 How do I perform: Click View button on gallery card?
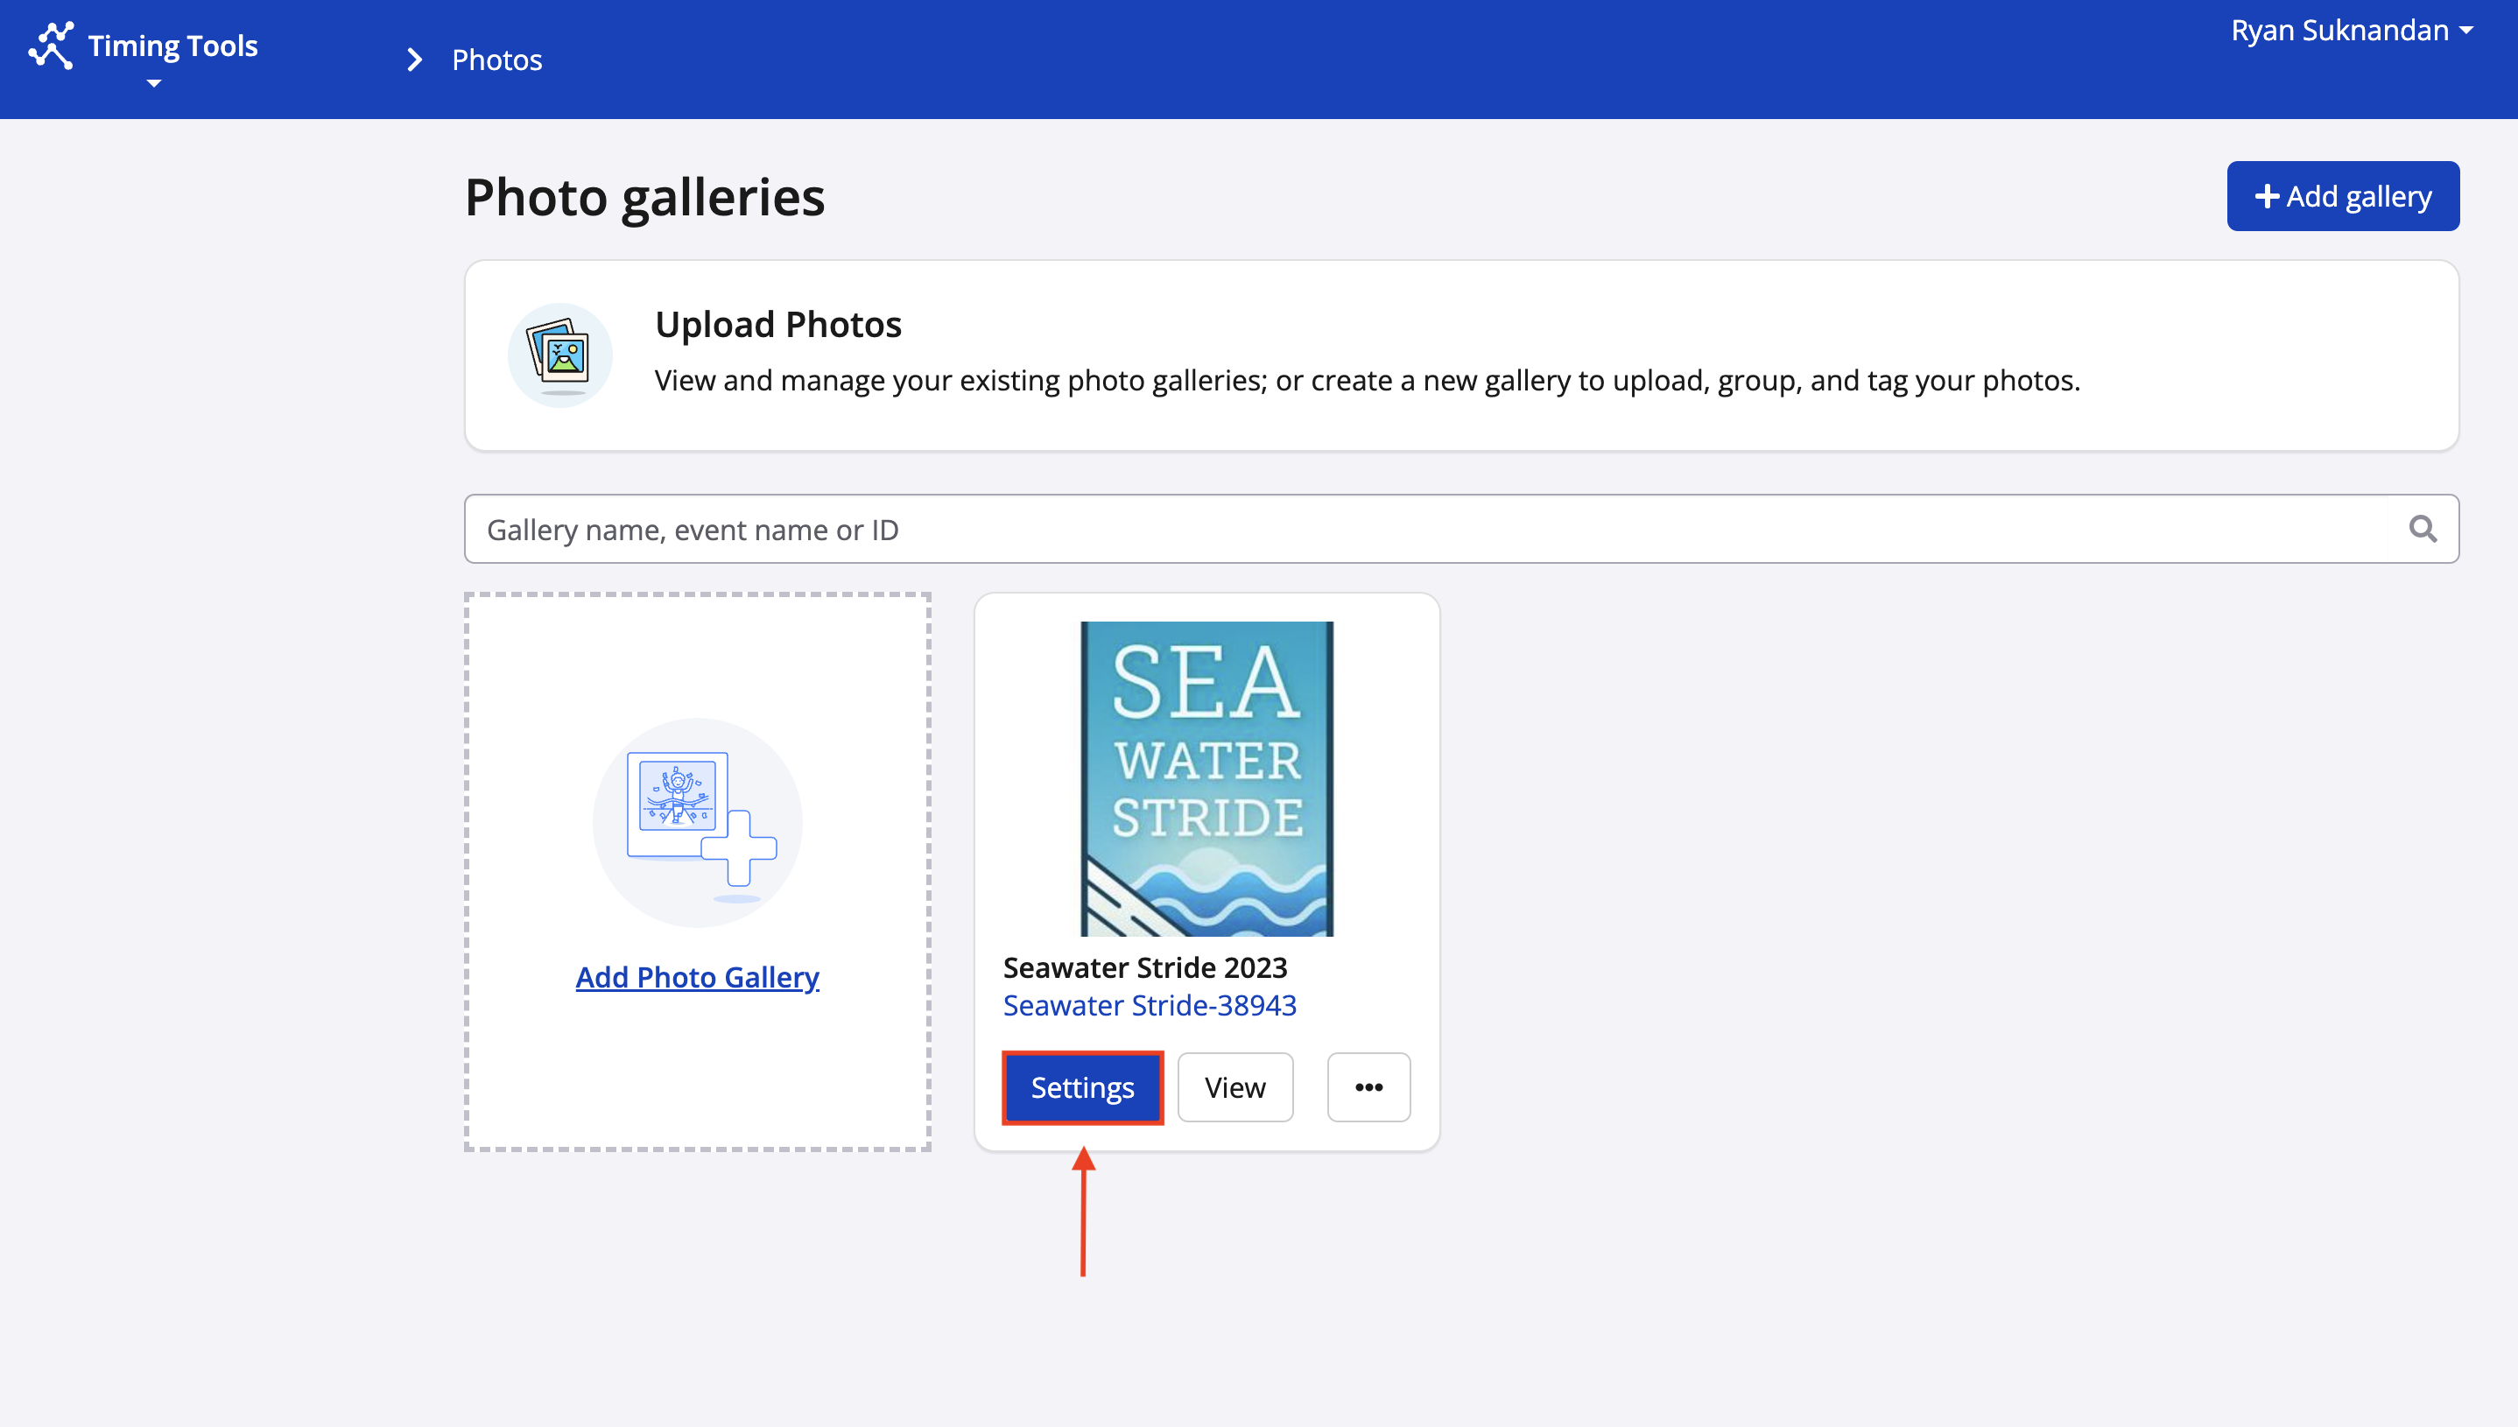pyautogui.click(x=1235, y=1088)
